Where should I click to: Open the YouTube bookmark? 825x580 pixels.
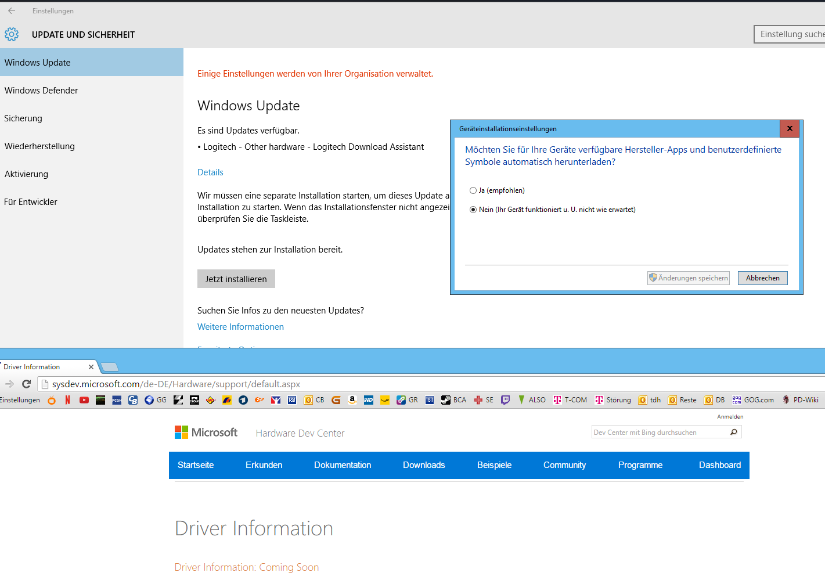pos(84,400)
